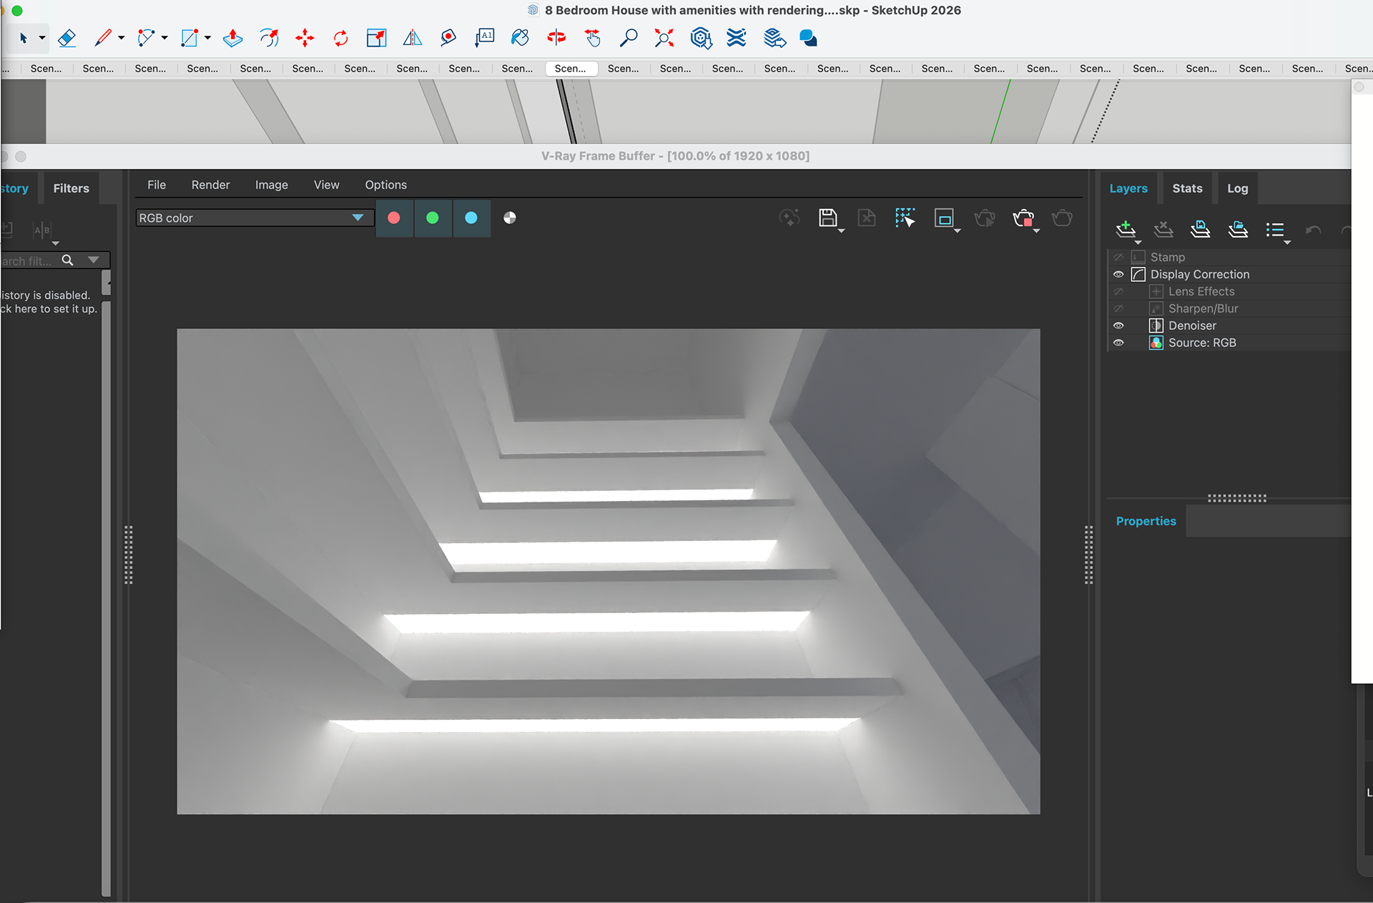Select the Eraser tool in SketchUp toolbar
Image resolution: width=1373 pixels, height=903 pixels.
coord(67,38)
